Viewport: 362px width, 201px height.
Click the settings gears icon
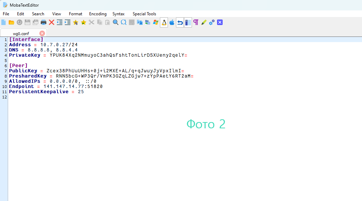(x=212, y=22)
